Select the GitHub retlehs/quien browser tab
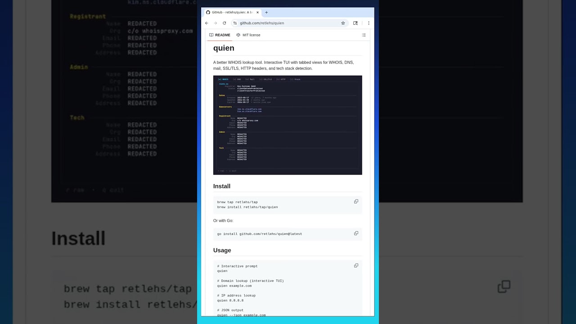This screenshot has width=576, height=324. (x=232, y=13)
